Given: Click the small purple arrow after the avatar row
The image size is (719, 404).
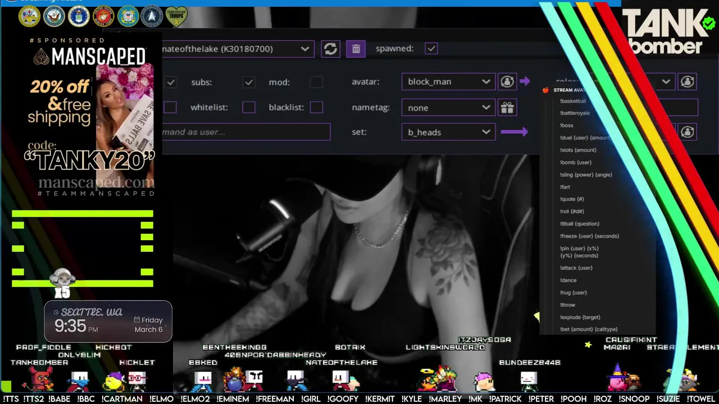Looking at the screenshot, I should click(525, 81).
